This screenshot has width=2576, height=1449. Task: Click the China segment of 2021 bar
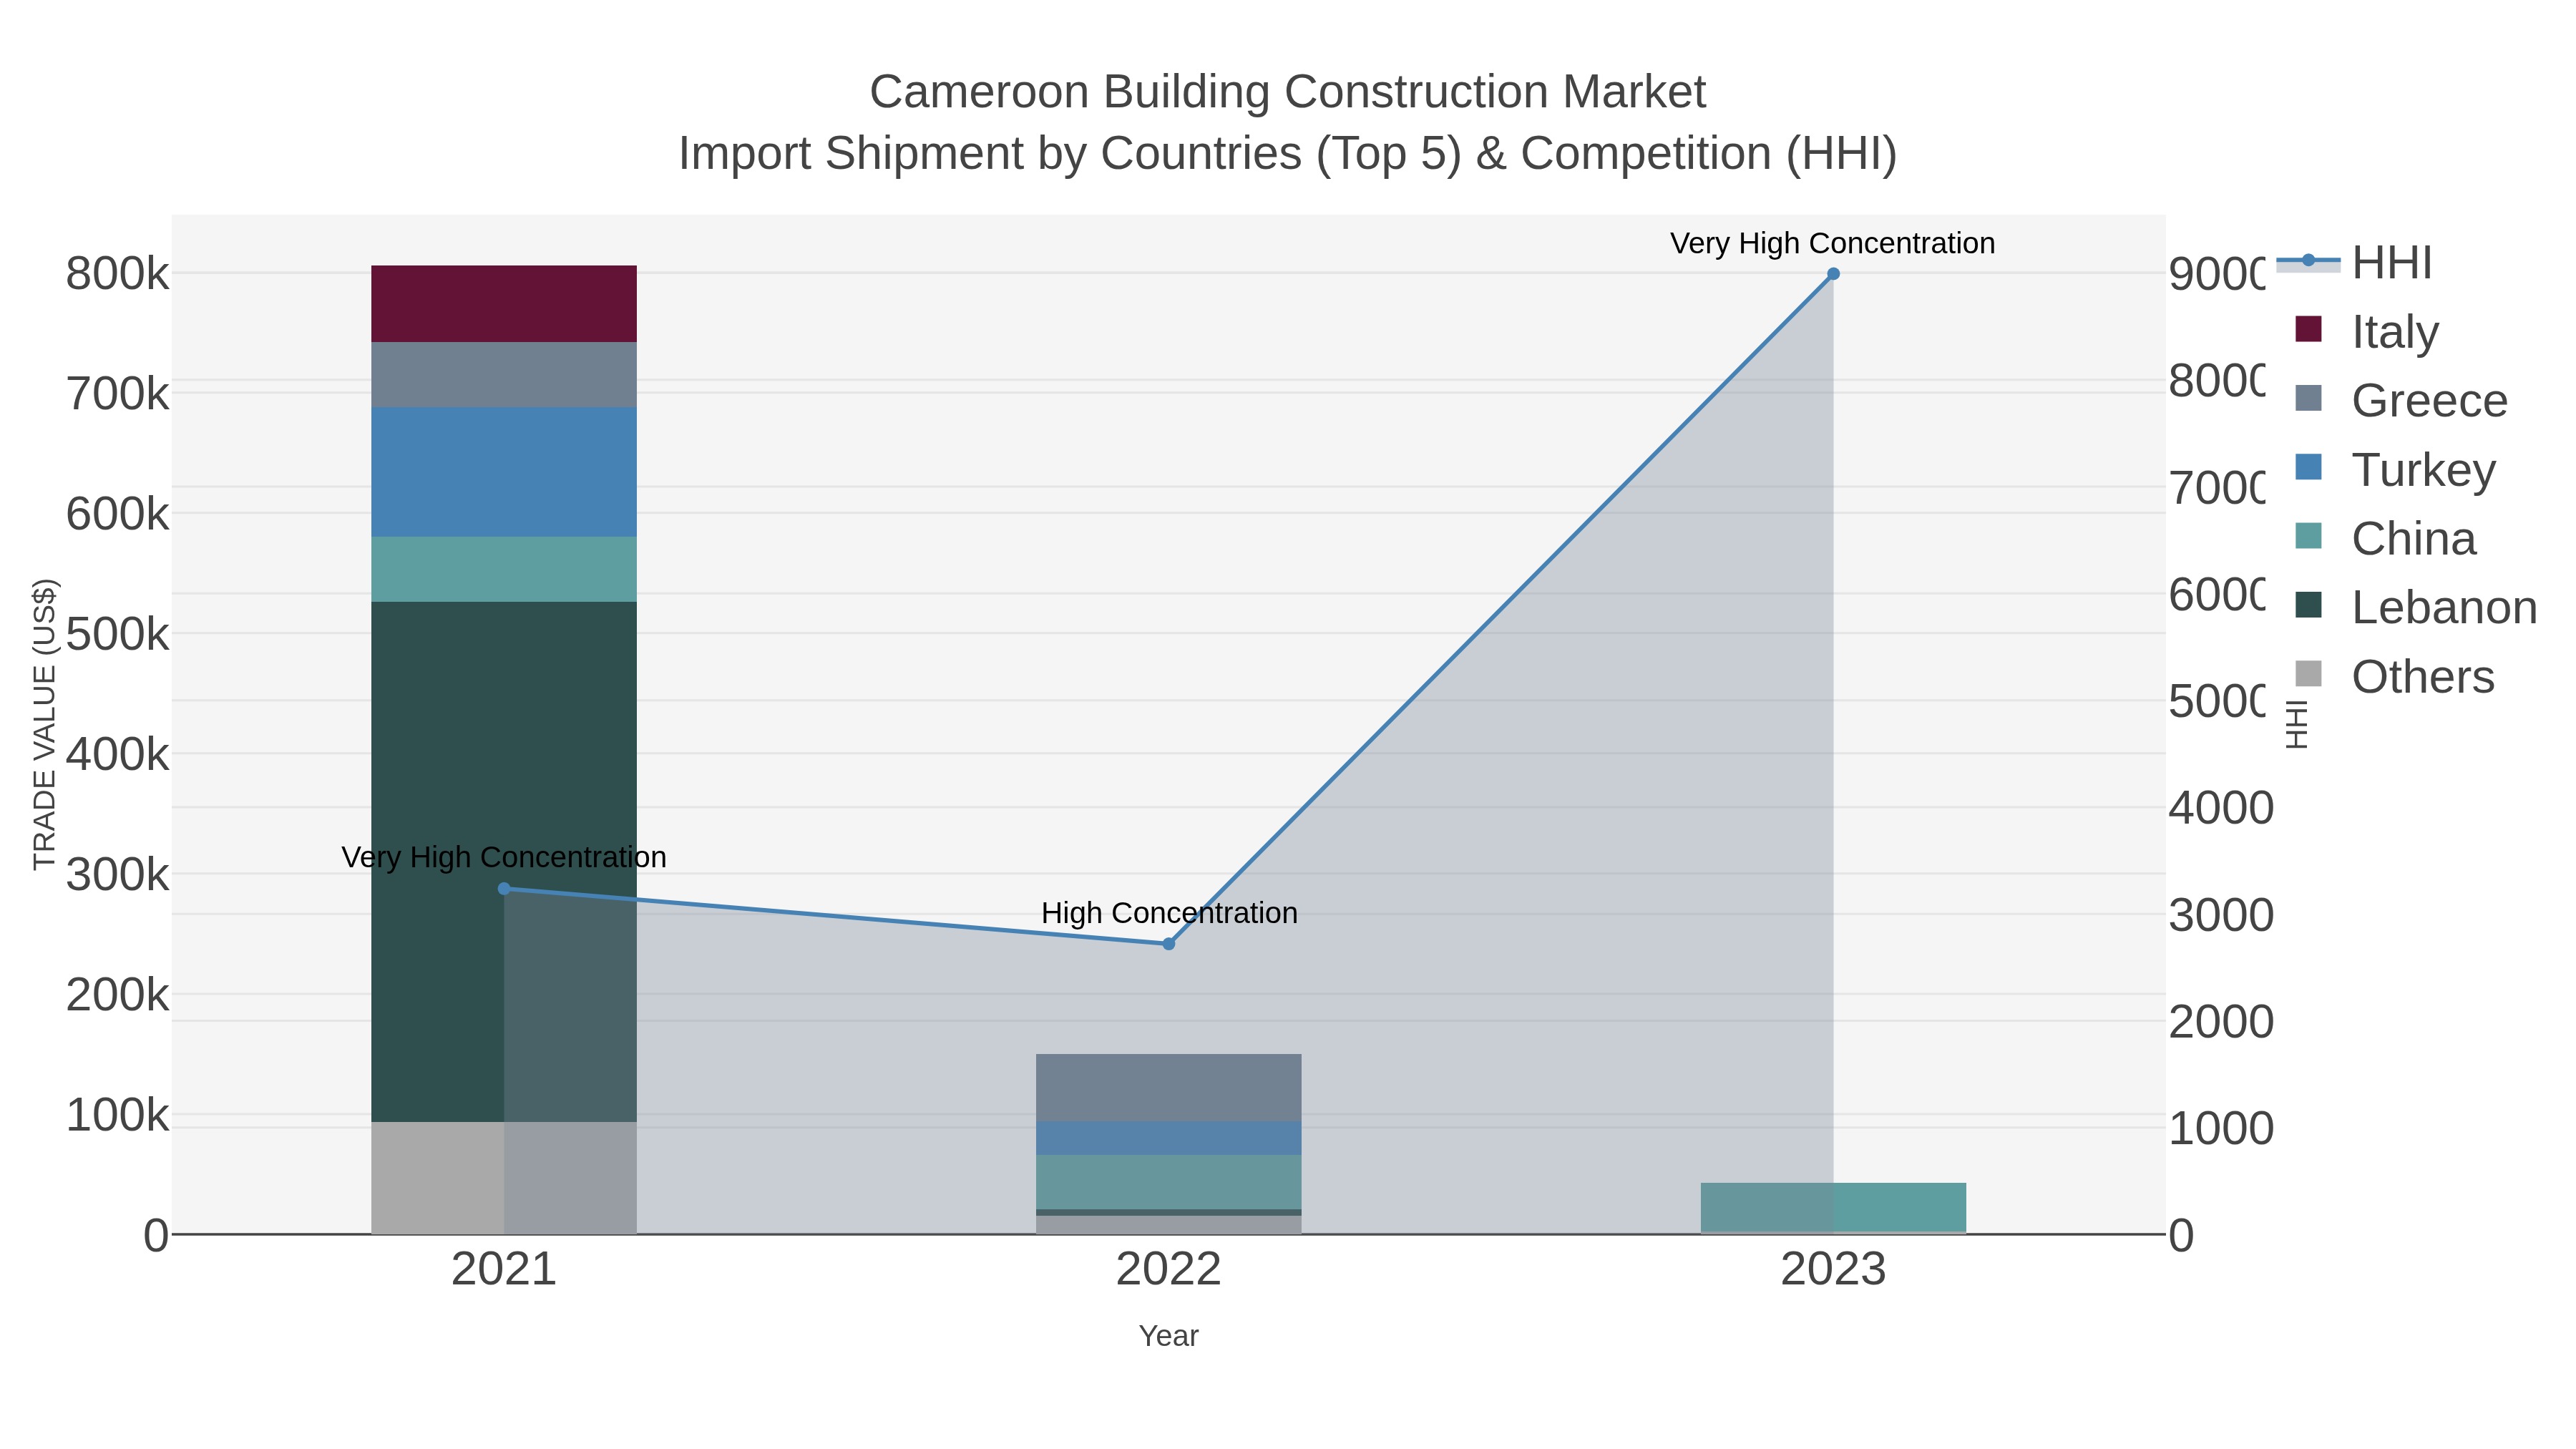click(x=504, y=569)
